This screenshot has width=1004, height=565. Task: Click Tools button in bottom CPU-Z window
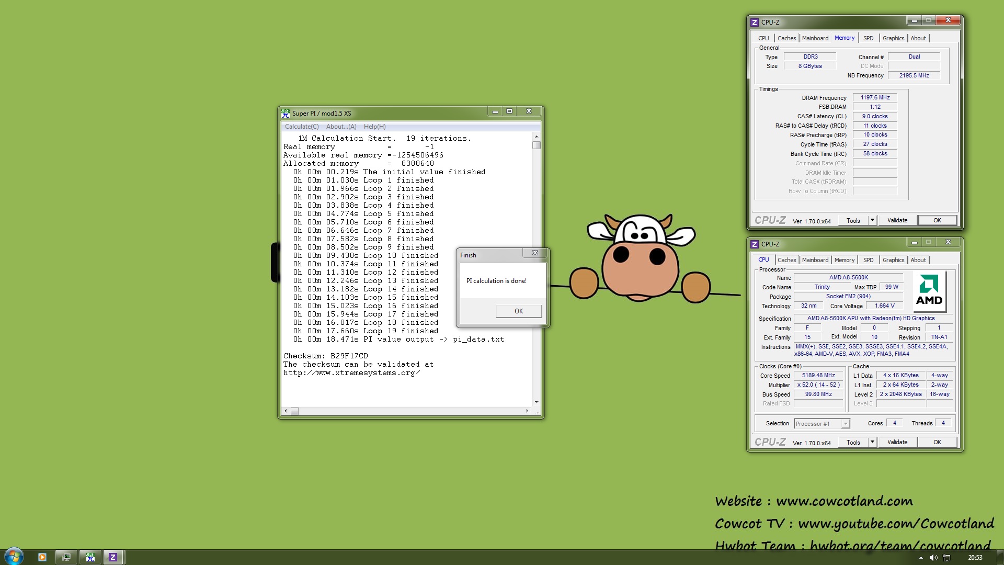pos(853,443)
